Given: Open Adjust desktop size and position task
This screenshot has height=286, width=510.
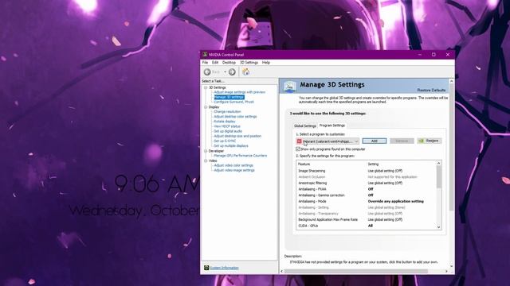Looking at the screenshot, I should [237, 136].
